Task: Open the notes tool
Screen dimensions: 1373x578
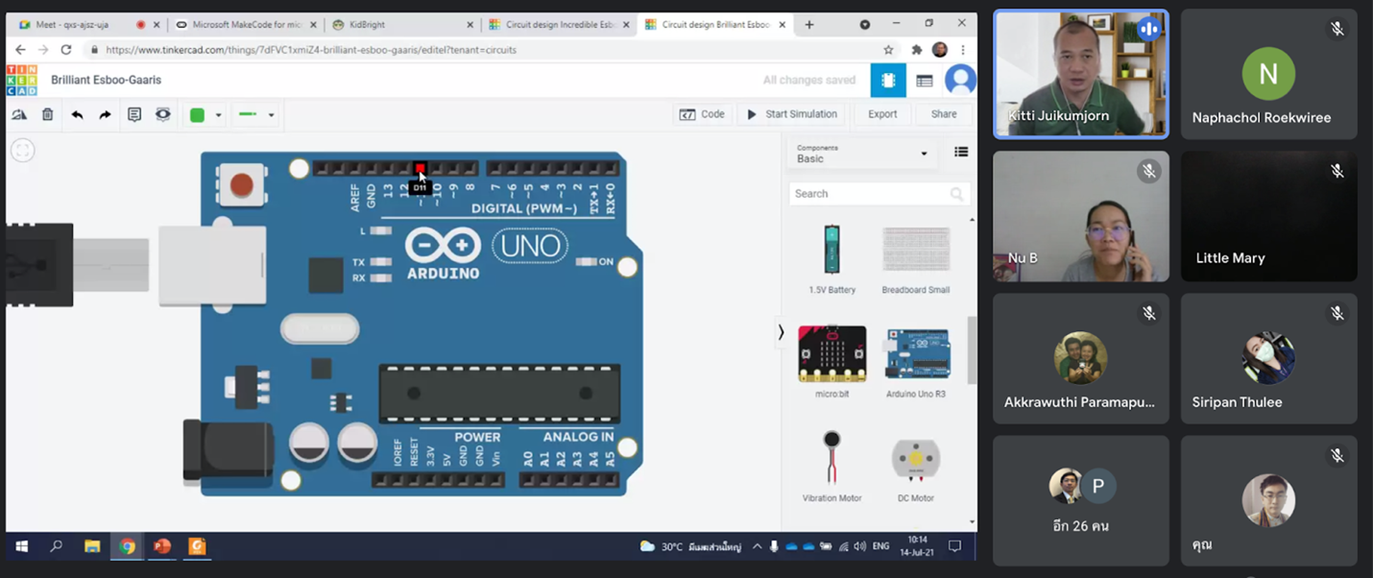Action: tap(134, 115)
